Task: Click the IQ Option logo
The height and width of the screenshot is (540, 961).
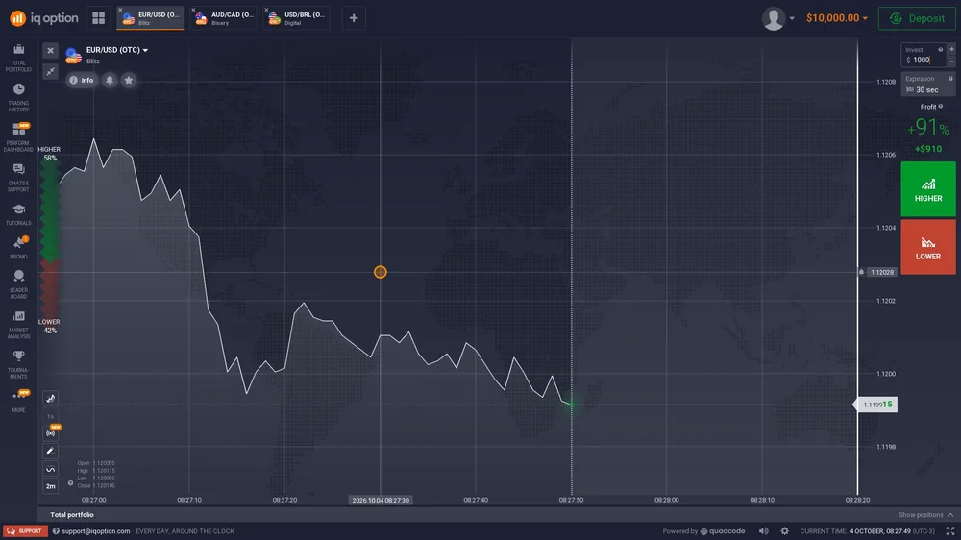Action: [x=44, y=18]
